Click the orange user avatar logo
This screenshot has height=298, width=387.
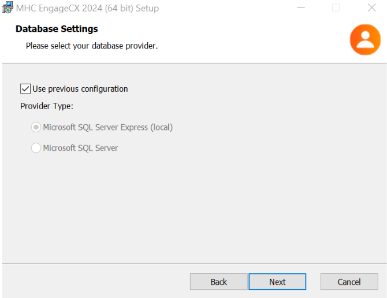[365, 39]
